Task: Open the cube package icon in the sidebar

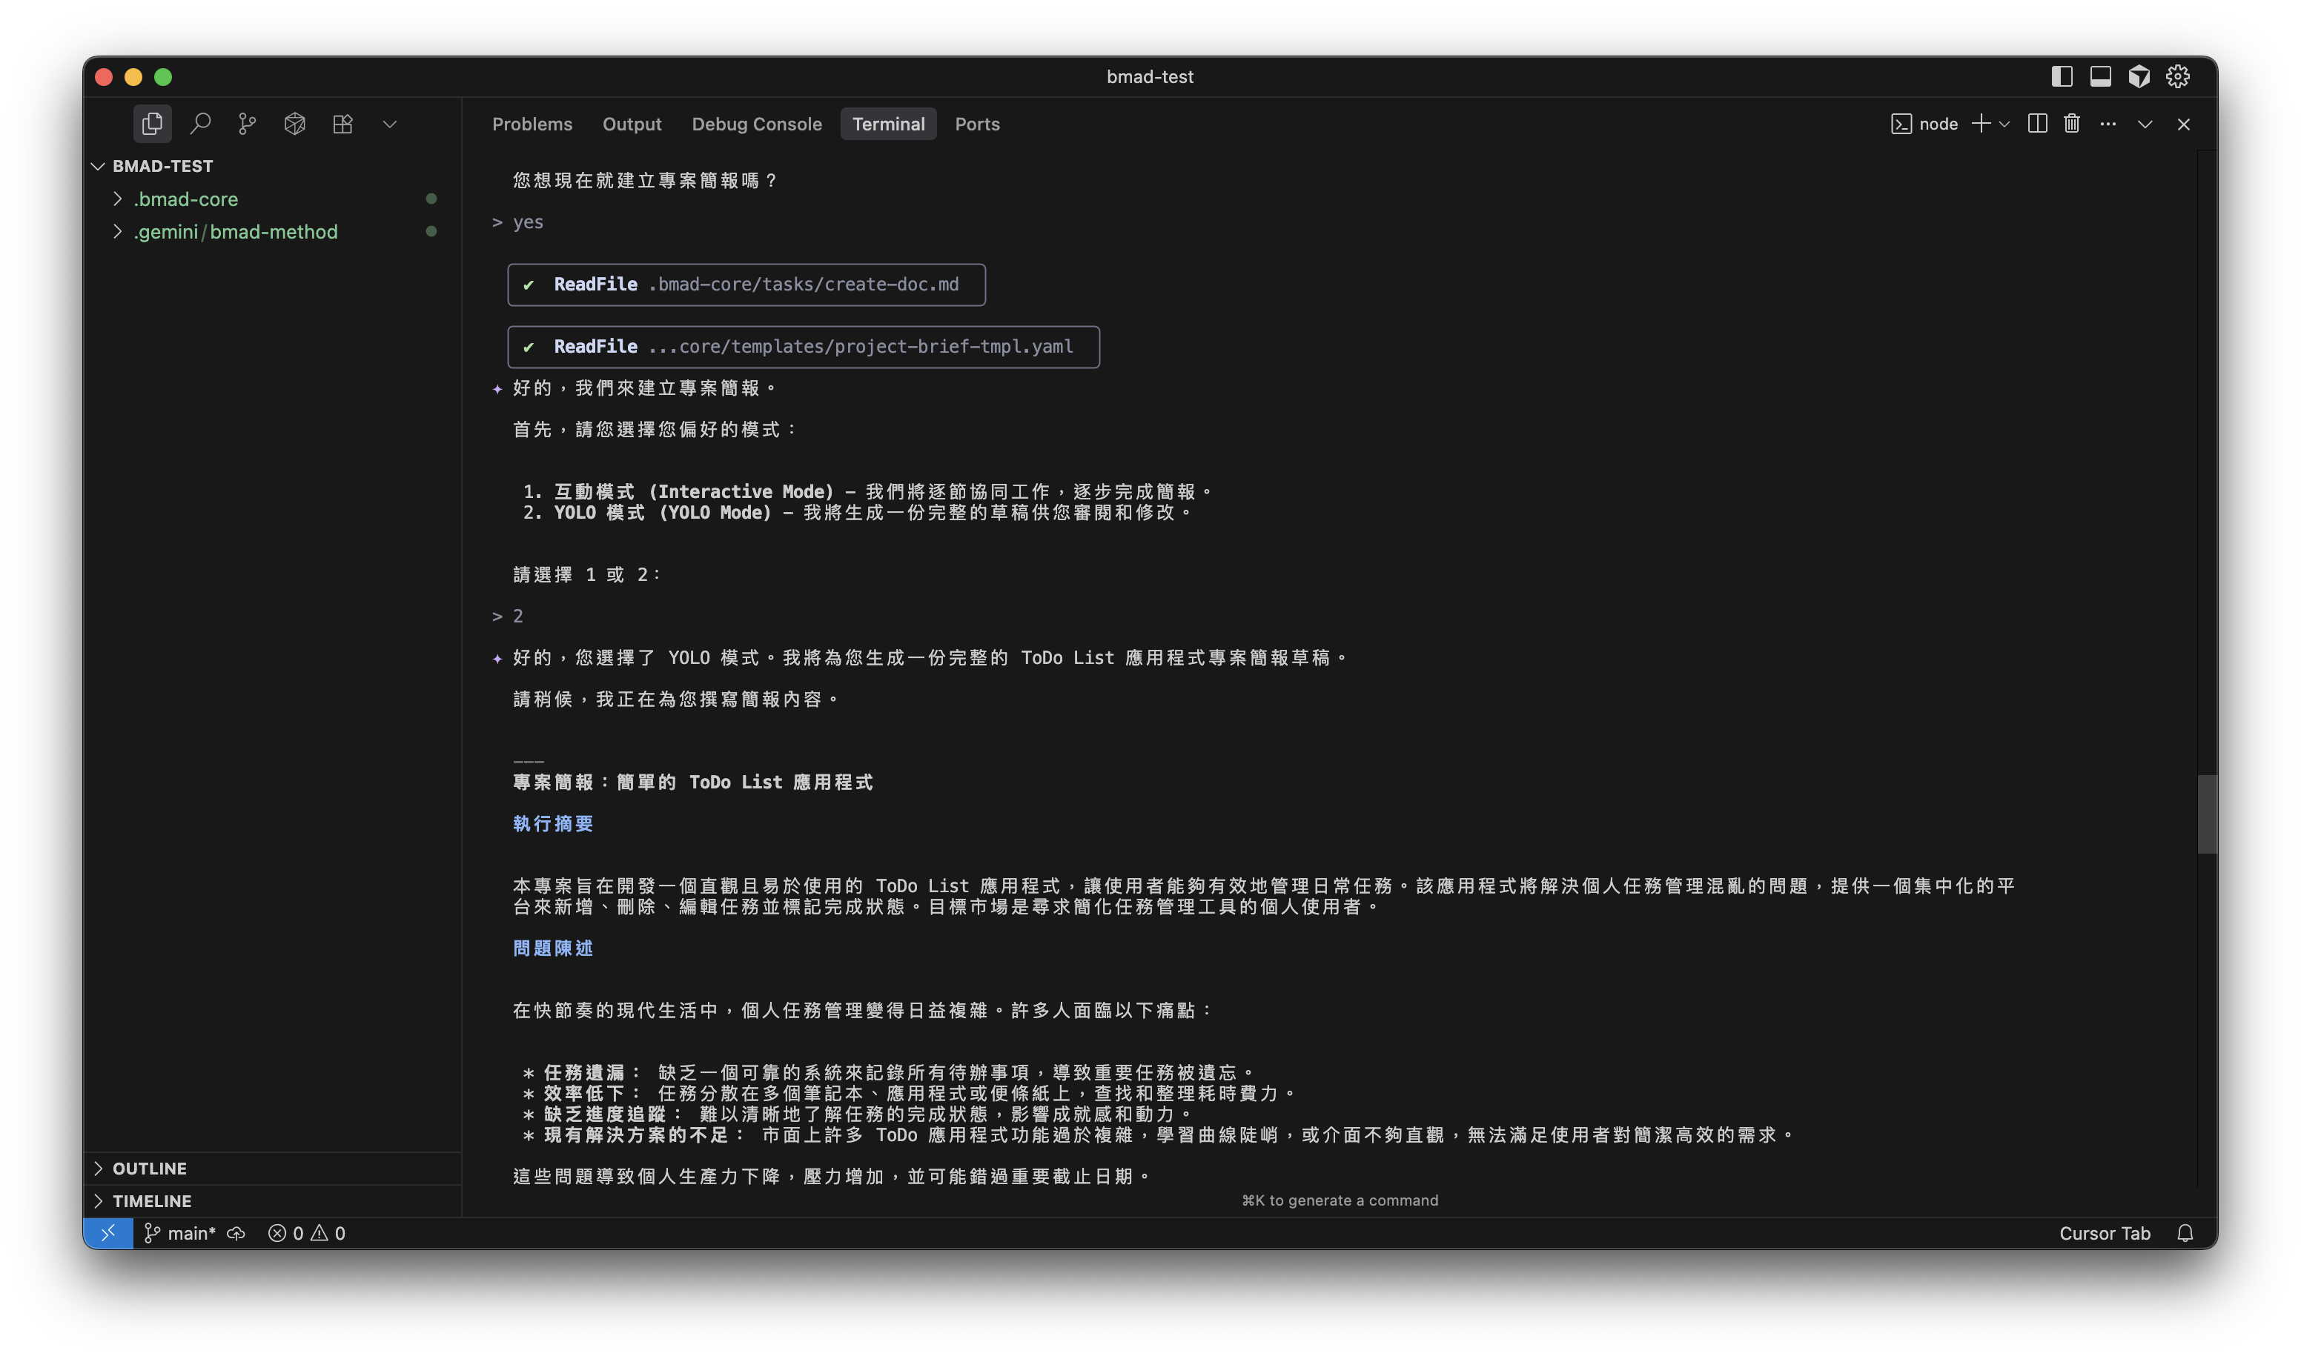Action: 295,124
